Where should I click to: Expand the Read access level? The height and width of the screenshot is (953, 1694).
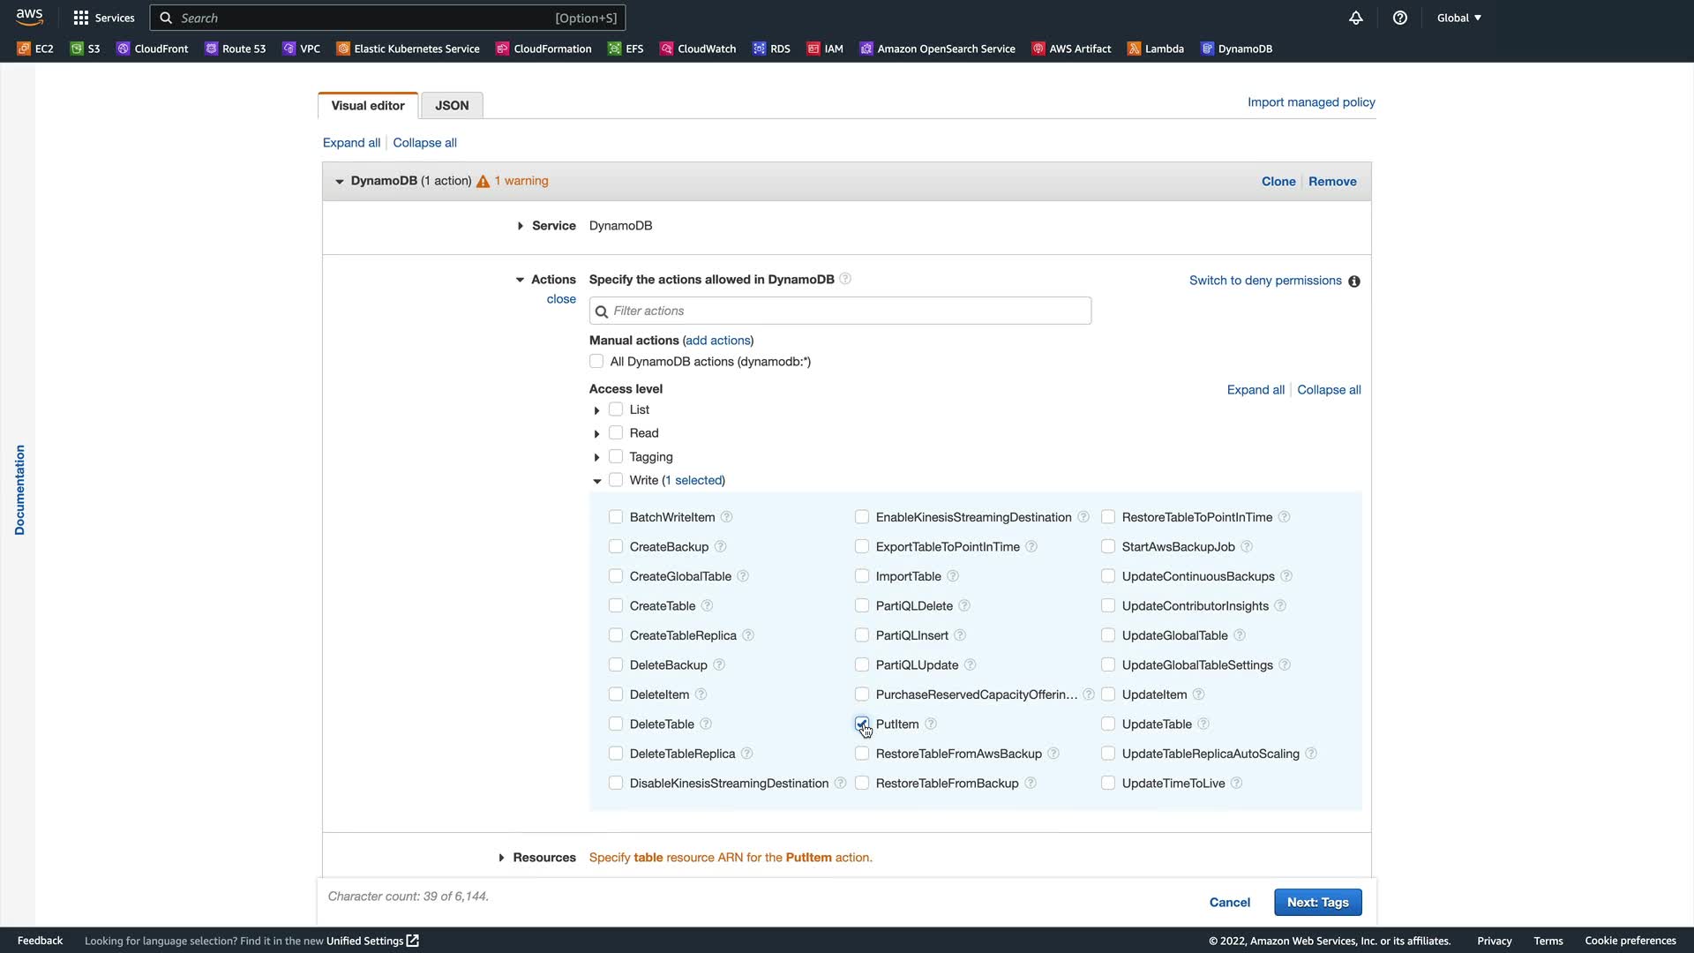point(597,434)
